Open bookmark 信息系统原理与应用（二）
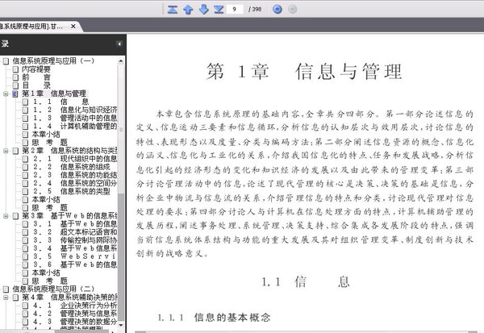 [x=53, y=289]
